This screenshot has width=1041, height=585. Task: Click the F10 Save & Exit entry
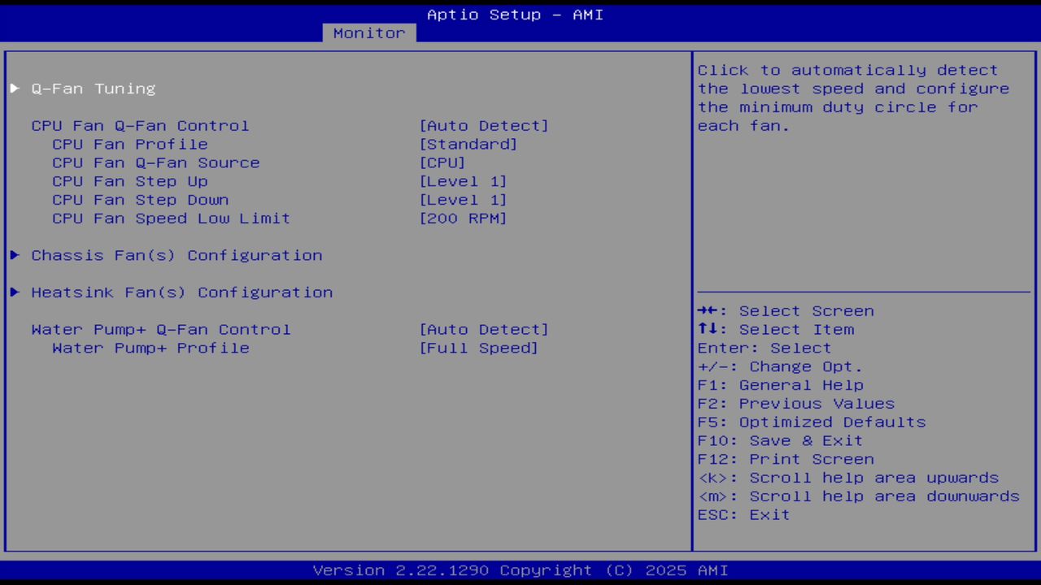(x=779, y=440)
